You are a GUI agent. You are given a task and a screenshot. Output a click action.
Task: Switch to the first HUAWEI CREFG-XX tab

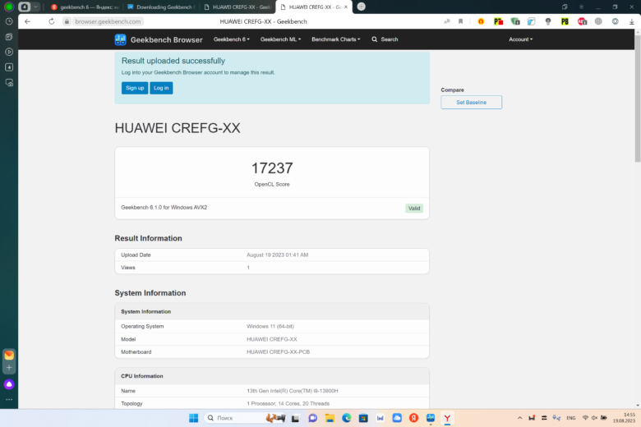[x=237, y=7]
